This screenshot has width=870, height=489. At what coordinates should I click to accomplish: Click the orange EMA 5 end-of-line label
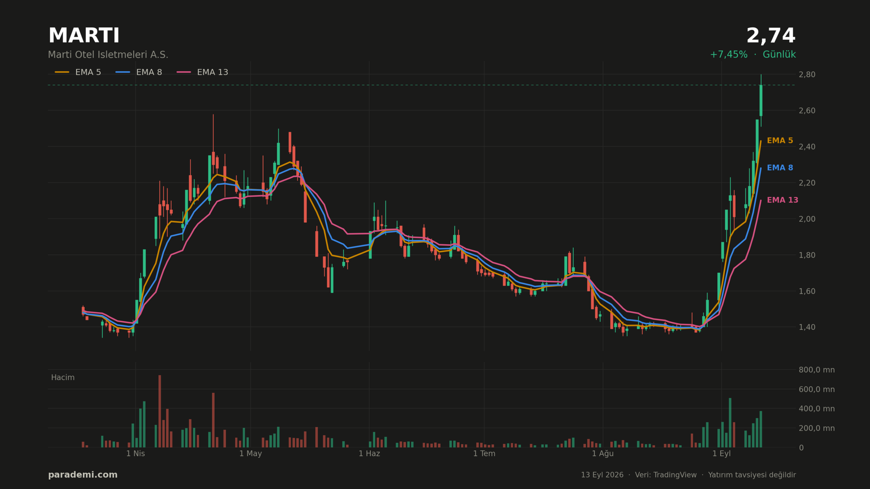780,141
